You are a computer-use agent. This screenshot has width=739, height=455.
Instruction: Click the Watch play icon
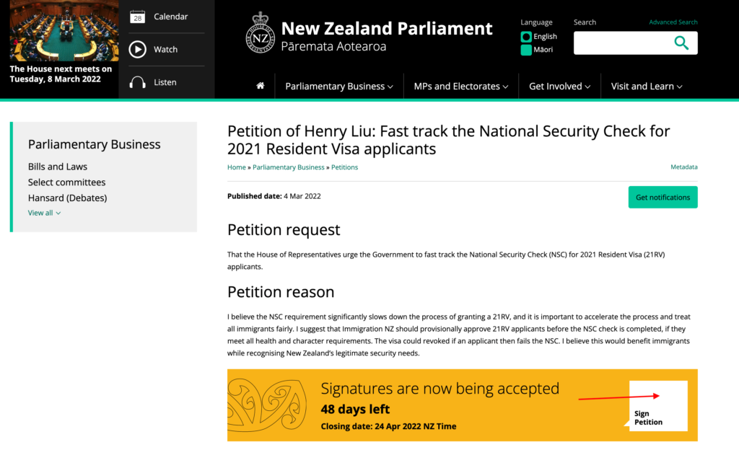point(138,50)
